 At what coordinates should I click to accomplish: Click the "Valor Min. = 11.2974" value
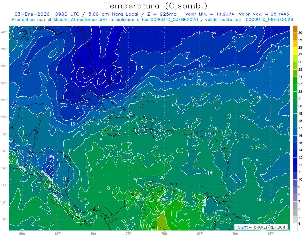[x=210, y=14]
